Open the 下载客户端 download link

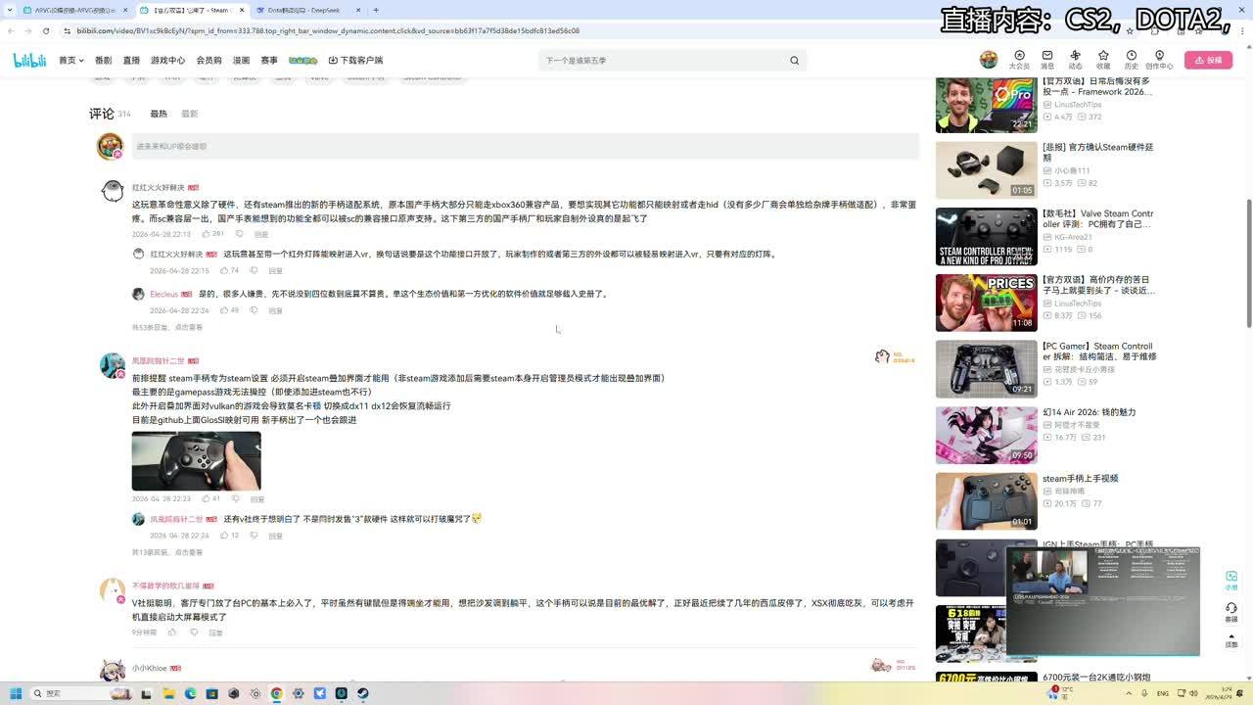click(355, 61)
